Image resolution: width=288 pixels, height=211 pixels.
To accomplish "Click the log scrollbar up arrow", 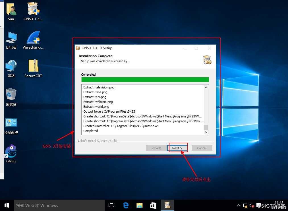I will point(206,87).
